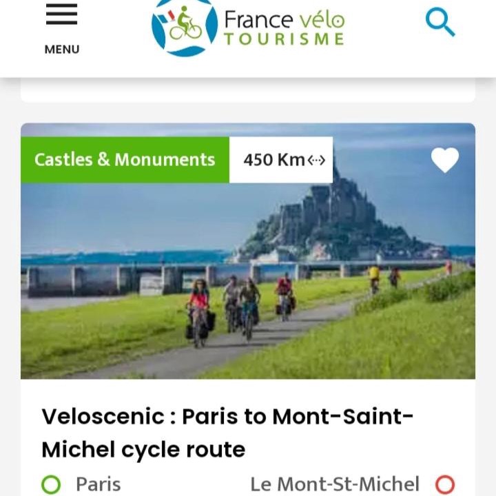Image resolution: width=496 pixels, height=496 pixels.
Task: Select the Paris starting point text
Action: coord(98,484)
